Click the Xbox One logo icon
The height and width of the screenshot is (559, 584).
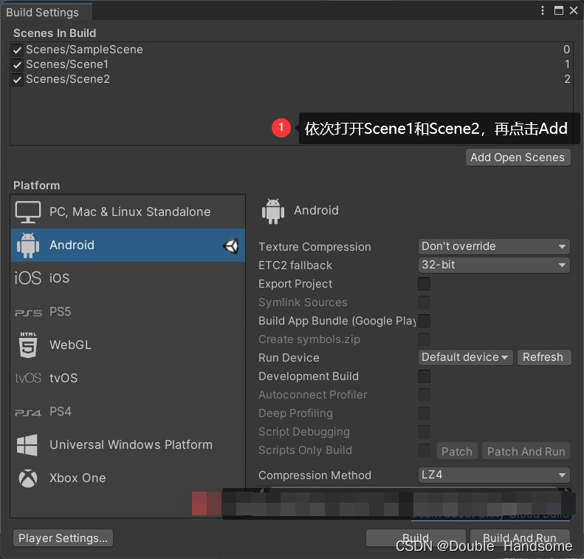28,478
